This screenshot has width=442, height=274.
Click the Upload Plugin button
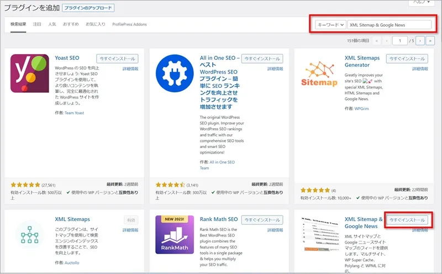coord(88,8)
